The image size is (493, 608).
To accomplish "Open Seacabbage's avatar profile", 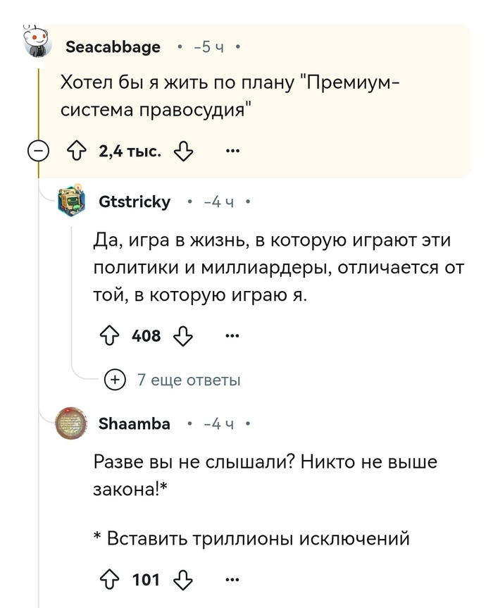I will coord(37,44).
